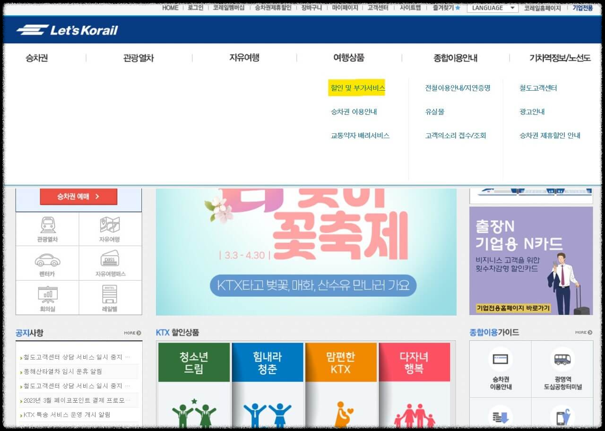Click the 즐겨찾기 star icon

458,8
